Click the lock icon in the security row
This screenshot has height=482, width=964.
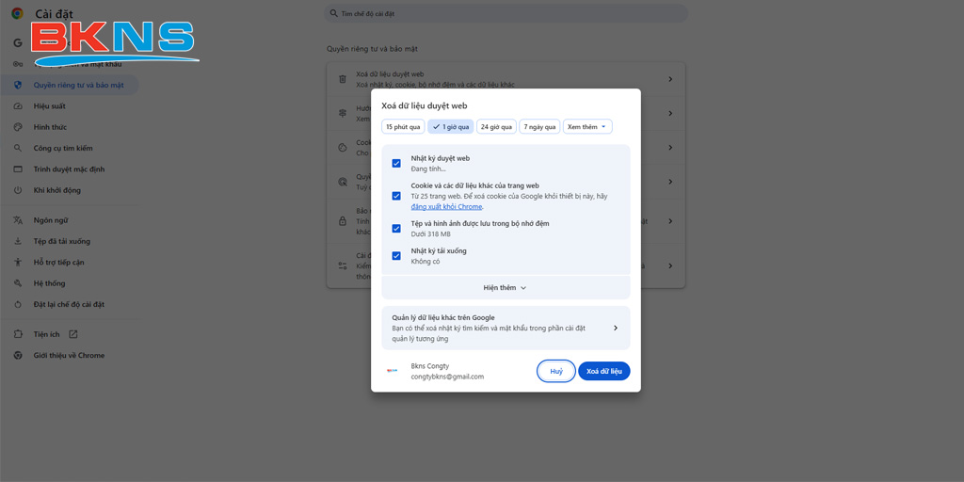(343, 220)
